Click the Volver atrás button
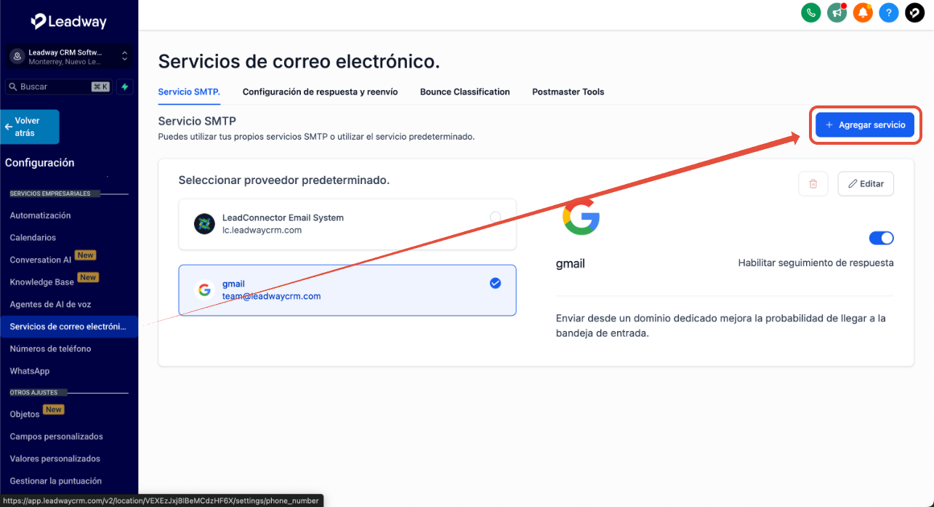934x507 pixels. [x=30, y=127]
